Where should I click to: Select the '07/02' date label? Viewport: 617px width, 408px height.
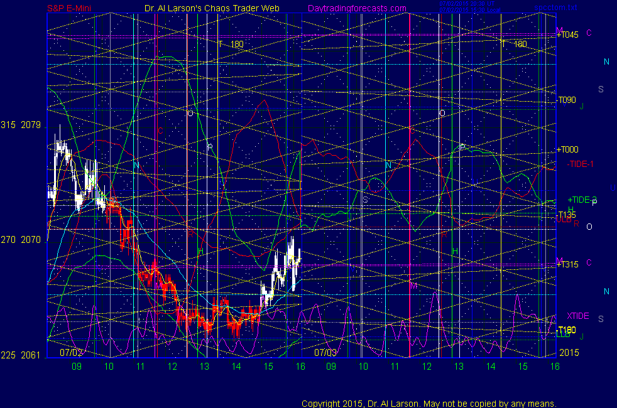pos(71,352)
